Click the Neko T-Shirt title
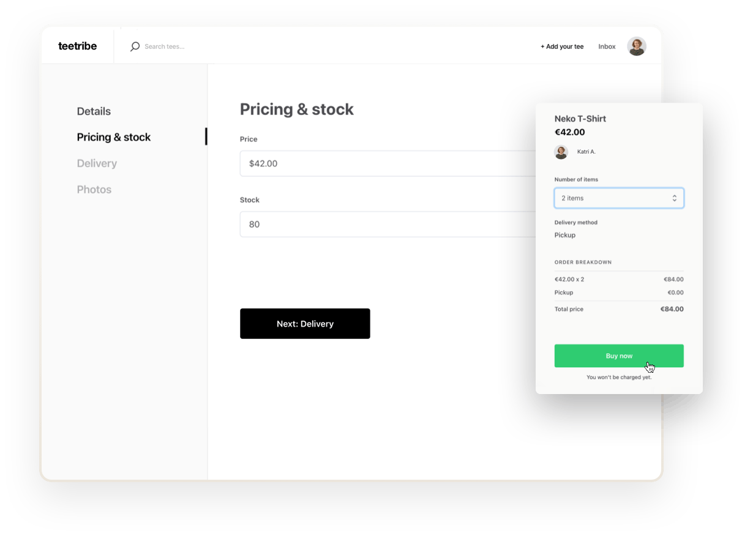Image resolution: width=742 pixels, height=536 pixels. [x=580, y=119]
